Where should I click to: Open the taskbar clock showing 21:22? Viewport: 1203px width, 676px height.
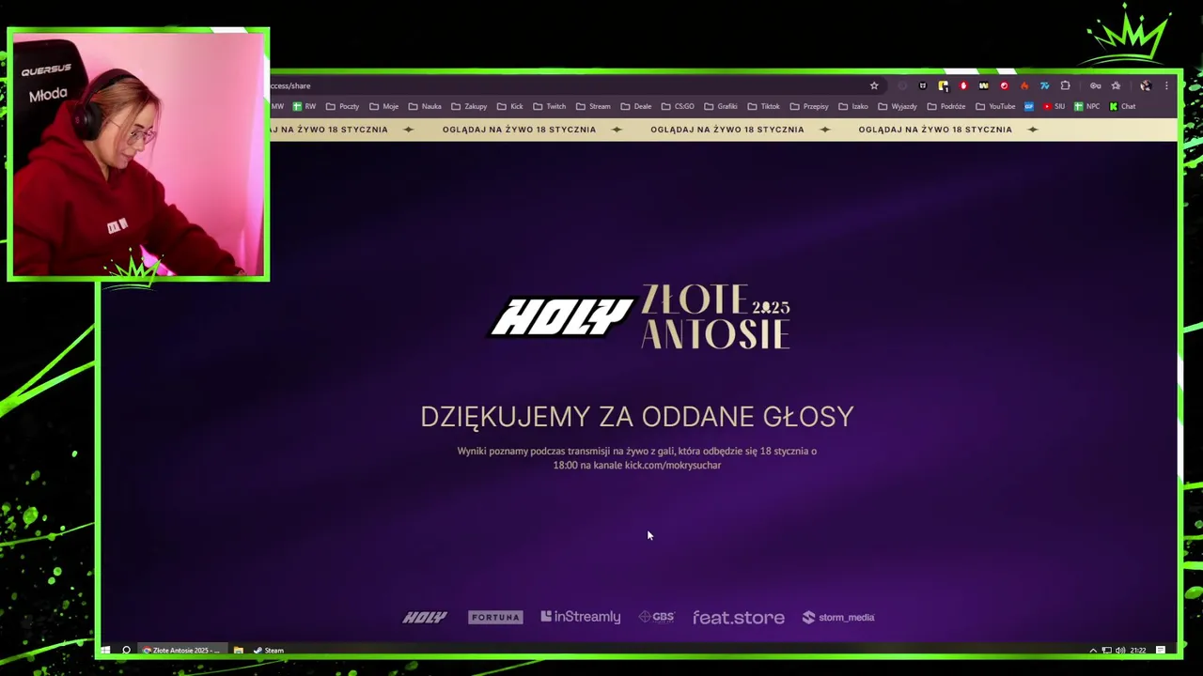tap(1138, 650)
